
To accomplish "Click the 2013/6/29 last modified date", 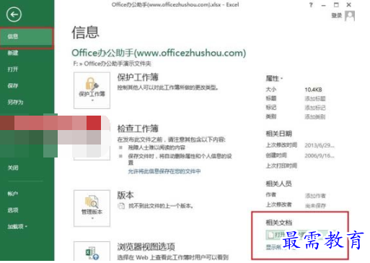I will pos(320,145).
